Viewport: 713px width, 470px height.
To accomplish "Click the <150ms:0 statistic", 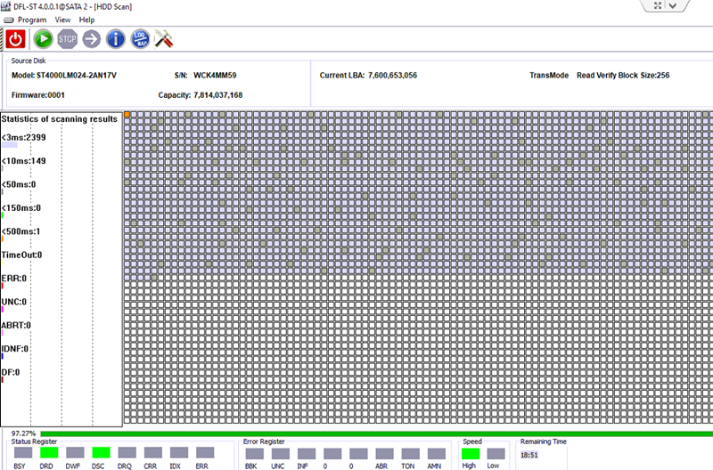I will 21,208.
